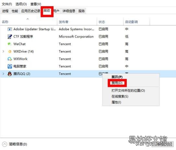The image size is (176, 150).
Task: Click 已启用 status in Adobe Updater row
Action: tap(103, 29)
